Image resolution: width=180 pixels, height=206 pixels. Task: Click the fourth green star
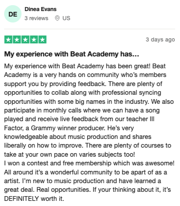coord(34,39)
